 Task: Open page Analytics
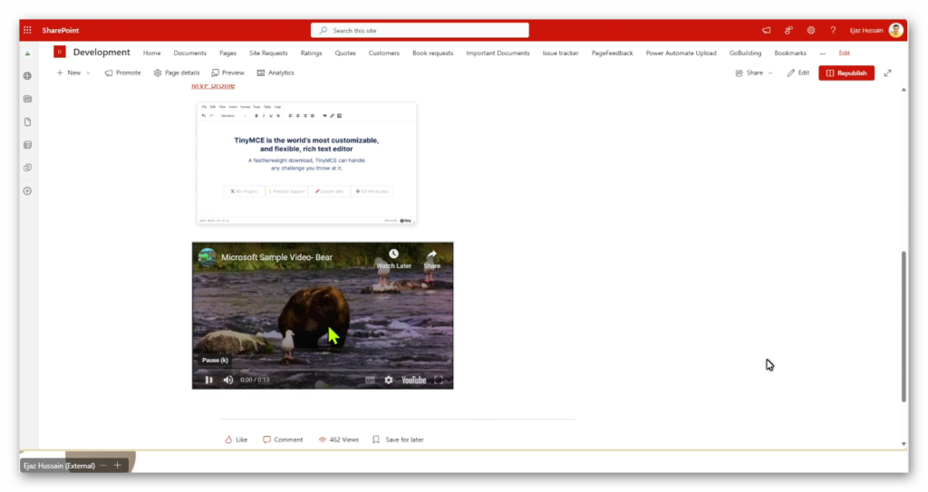tap(275, 72)
